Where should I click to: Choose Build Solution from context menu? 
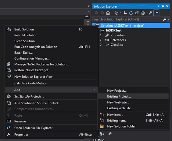(51, 29)
